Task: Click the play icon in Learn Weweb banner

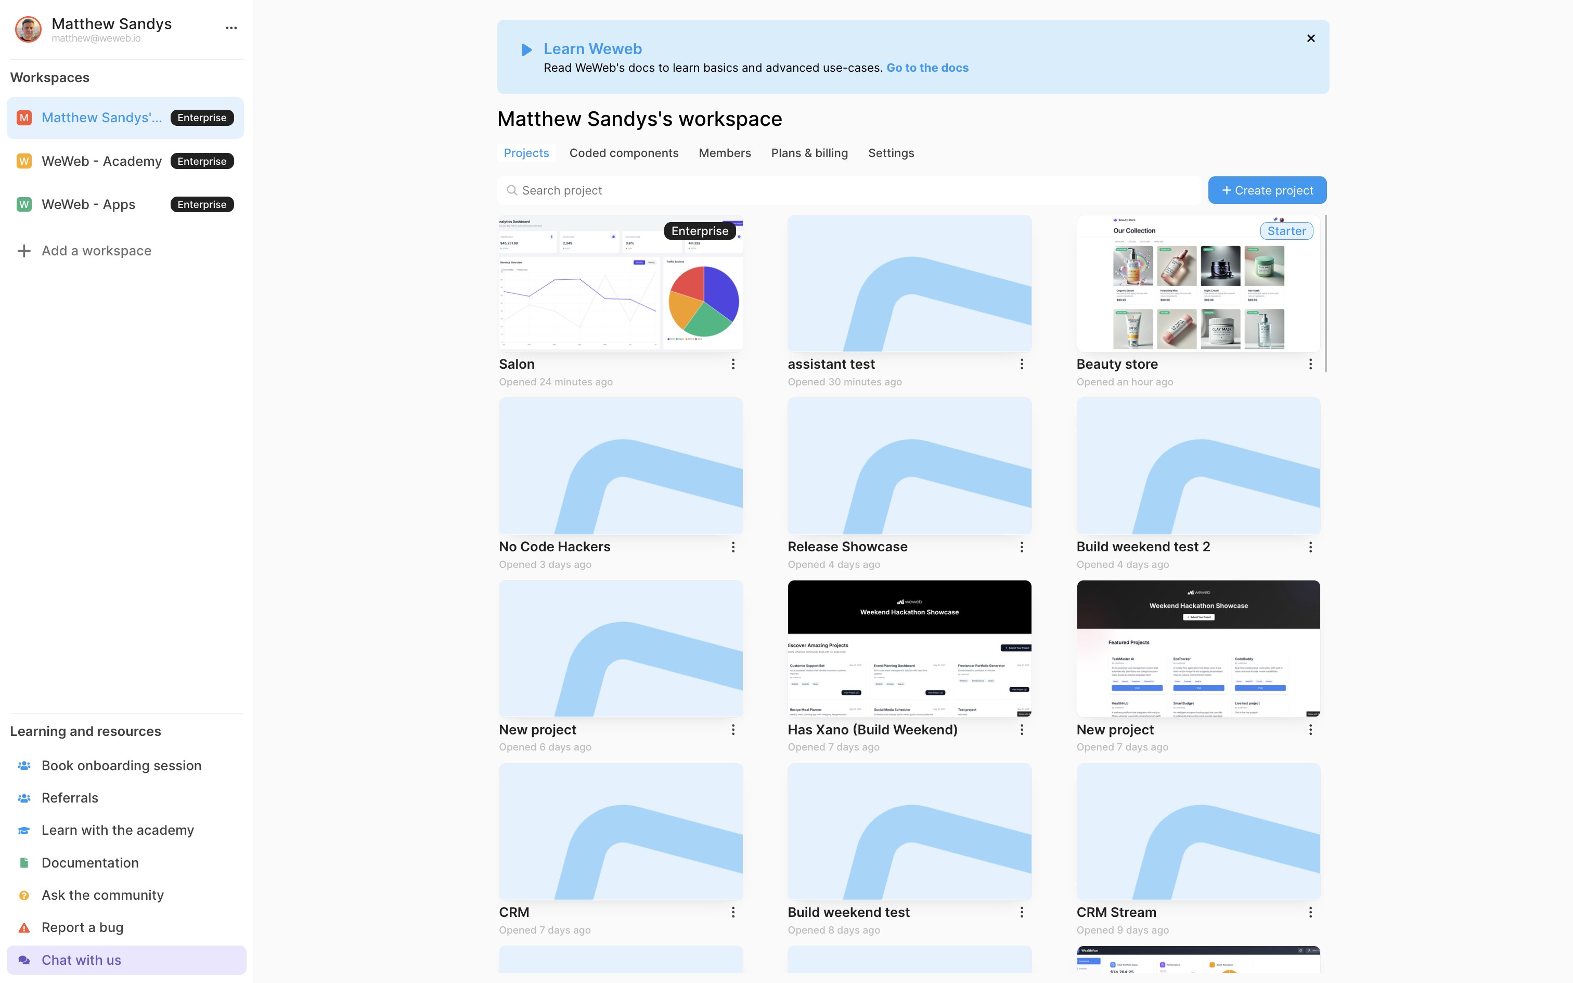Action: 526,49
